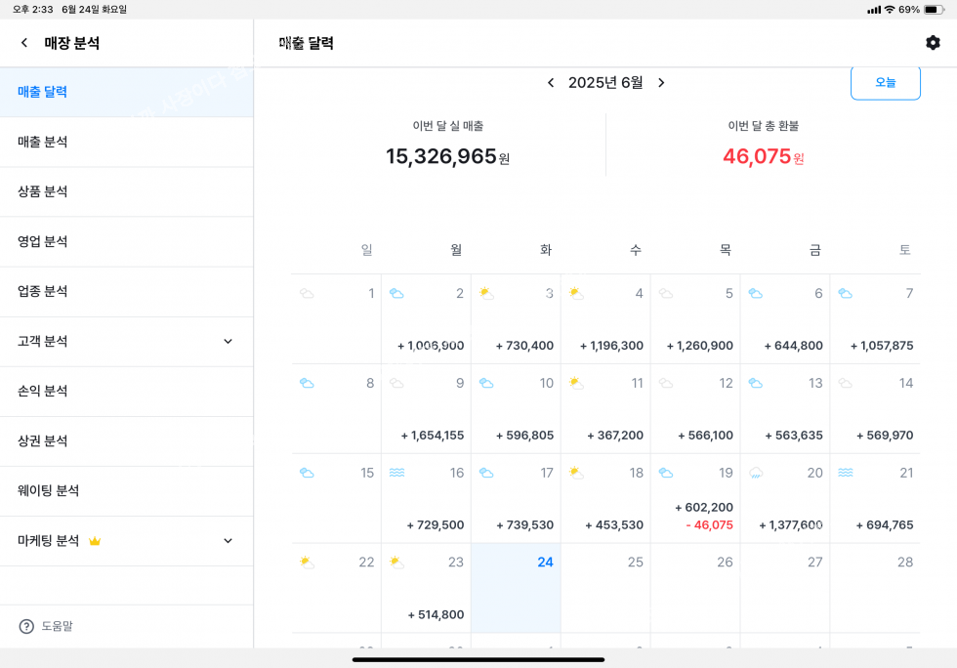The width and height of the screenshot is (957, 668).
Task: Select today's date cell 24
Action: coord(516,588)
